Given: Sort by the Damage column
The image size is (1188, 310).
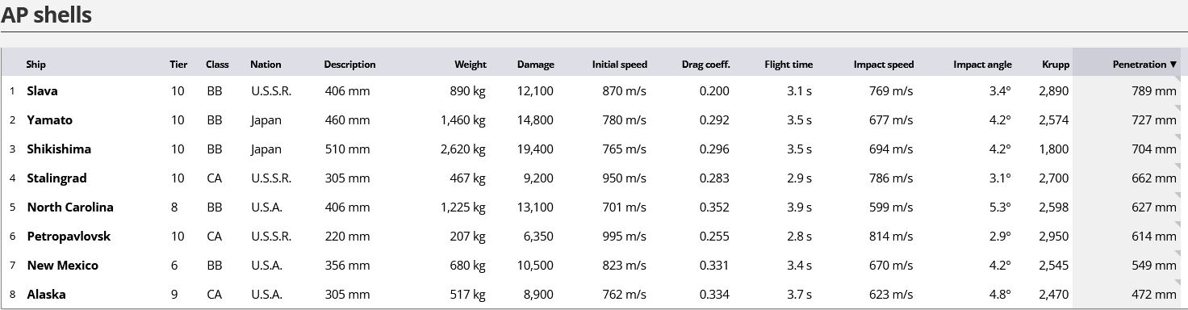Looking at the screenshot, I should (x=536, y=65).
